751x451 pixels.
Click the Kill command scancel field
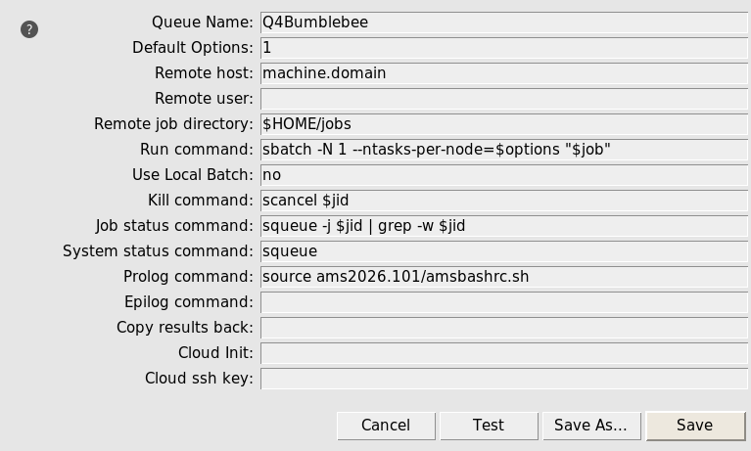click(503, 201)
